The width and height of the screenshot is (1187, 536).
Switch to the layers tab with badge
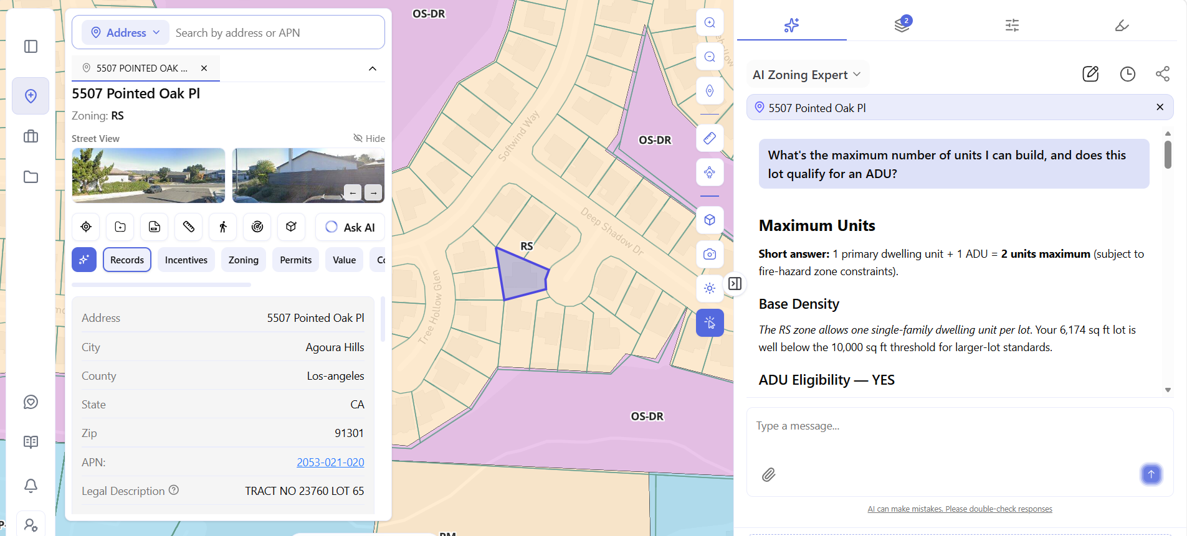902,25
